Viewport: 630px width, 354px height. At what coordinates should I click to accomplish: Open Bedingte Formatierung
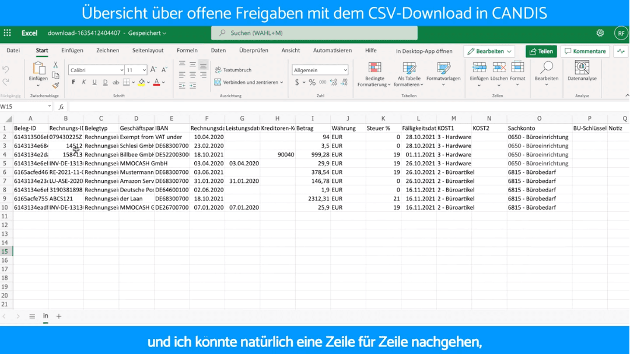click(x=374, y=74)
